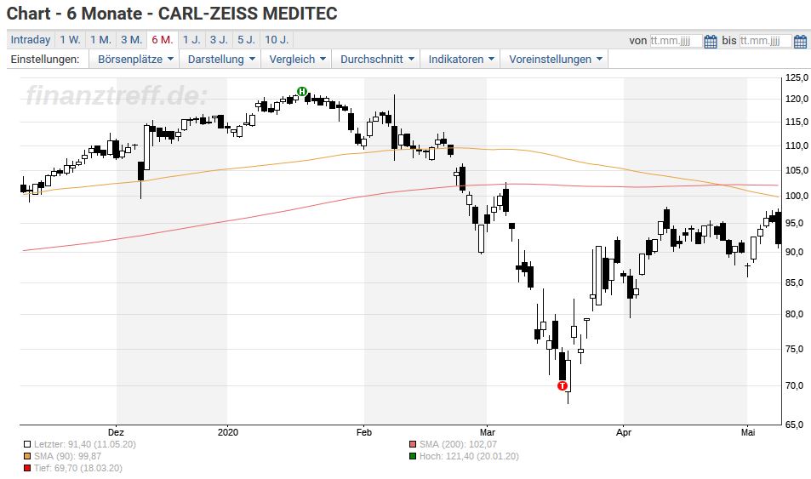Click the 'Dez' x-axis label
The image size is (811, 479).
pyautogui.click(x=116, y=432)
